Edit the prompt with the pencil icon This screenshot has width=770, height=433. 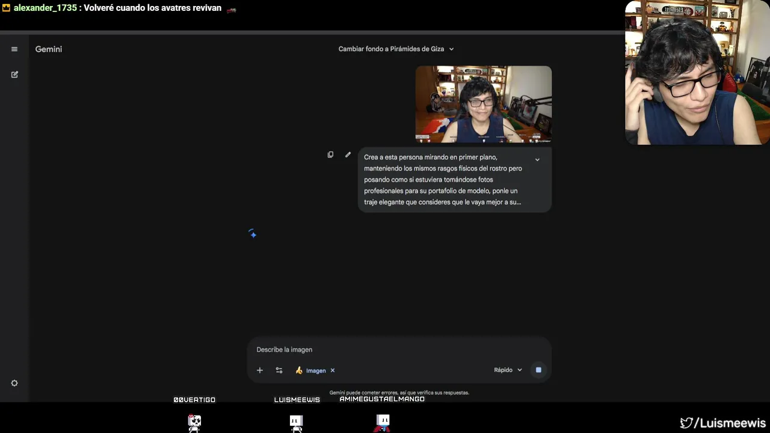(x=348, y=155)
